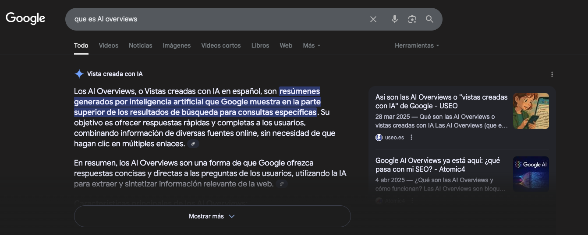
Task: Open the Atomic4 article on SEO
Action: click(x=438, y=165)
